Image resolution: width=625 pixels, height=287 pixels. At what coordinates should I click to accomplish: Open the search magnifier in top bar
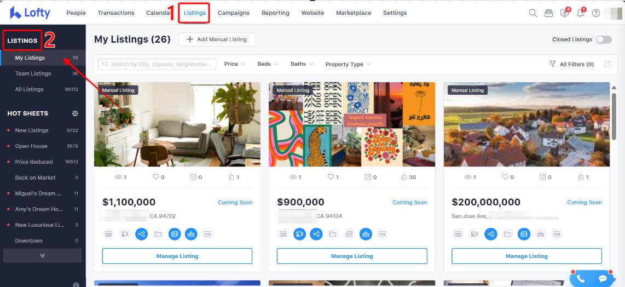pos(533,13)
